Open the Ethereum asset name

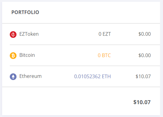[x=31, y=76]
